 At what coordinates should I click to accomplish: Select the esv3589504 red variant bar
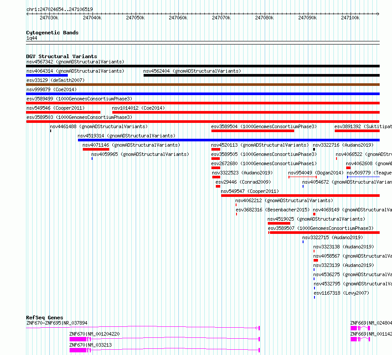click(x=253, y=131)
